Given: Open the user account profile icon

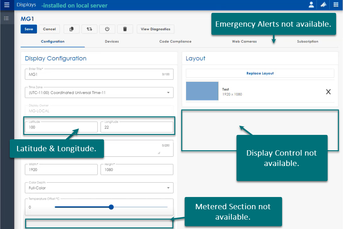Looking at the screenshot, I should point(311,5).
